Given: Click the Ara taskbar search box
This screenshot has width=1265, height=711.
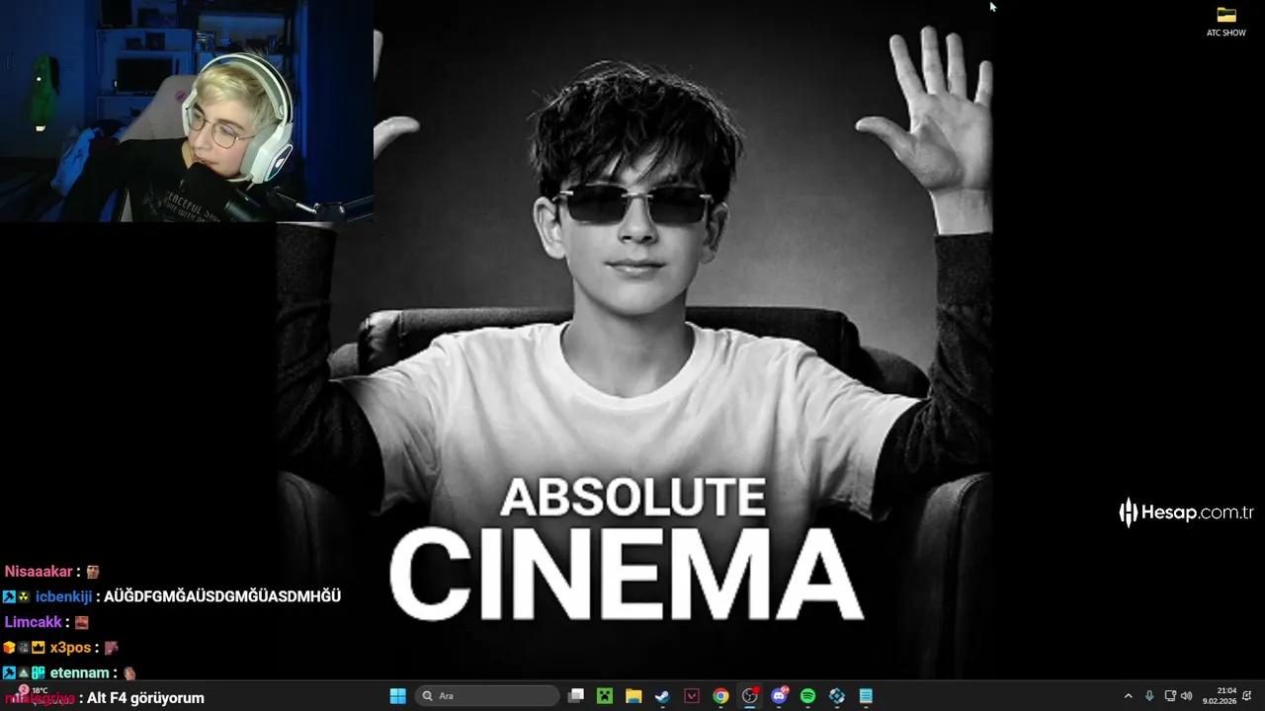Looking at the screenshot, I should coord(486,696).
